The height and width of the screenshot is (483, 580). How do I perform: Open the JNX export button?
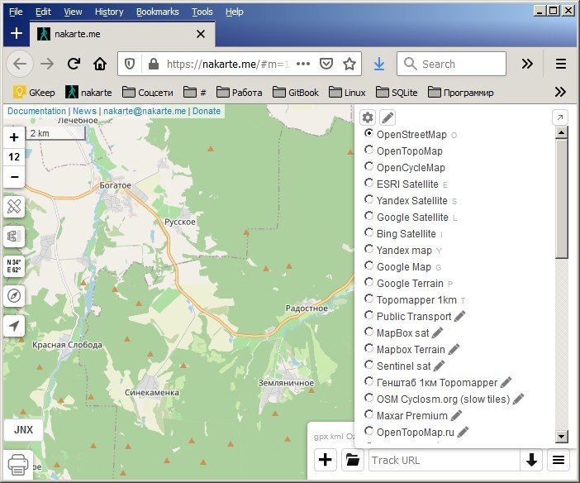(x=23, y=430)
